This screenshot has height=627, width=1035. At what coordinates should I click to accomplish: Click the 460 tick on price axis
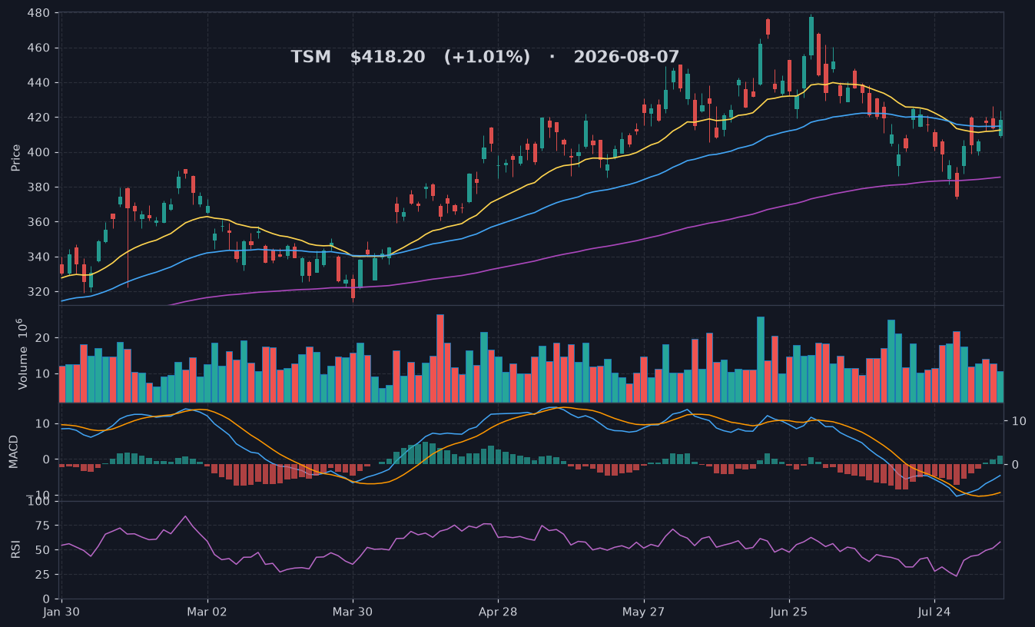tap(38, 48)
